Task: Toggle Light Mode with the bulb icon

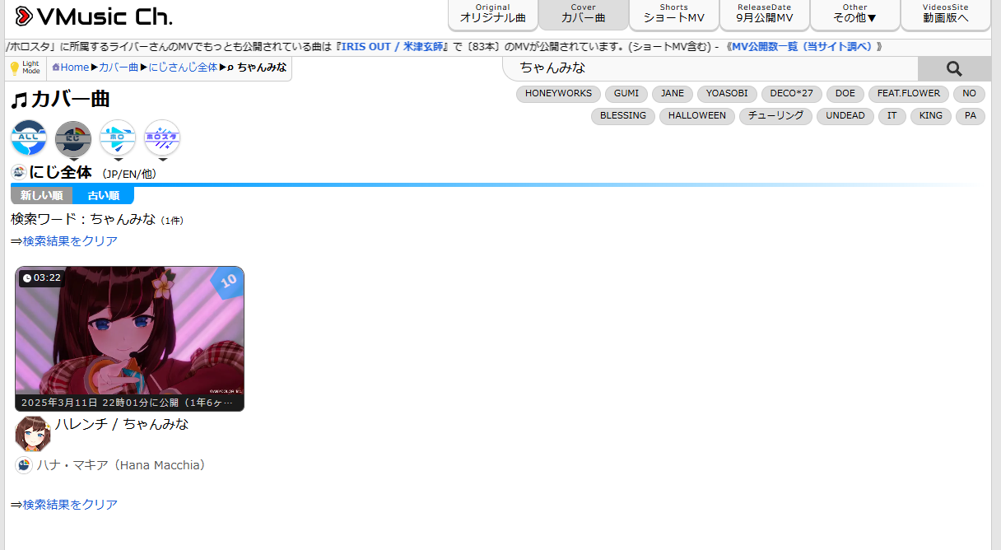Action: tap(25, 68)
